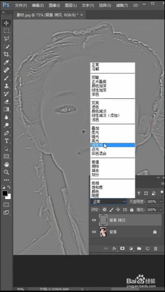Open the 图像(I) menu
Screen dimensions: 165x292
(54, 5)
